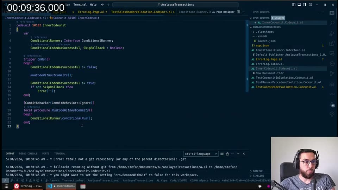
Task: Toggle the output scroll lock icon
Action: (x=227, y=154)
